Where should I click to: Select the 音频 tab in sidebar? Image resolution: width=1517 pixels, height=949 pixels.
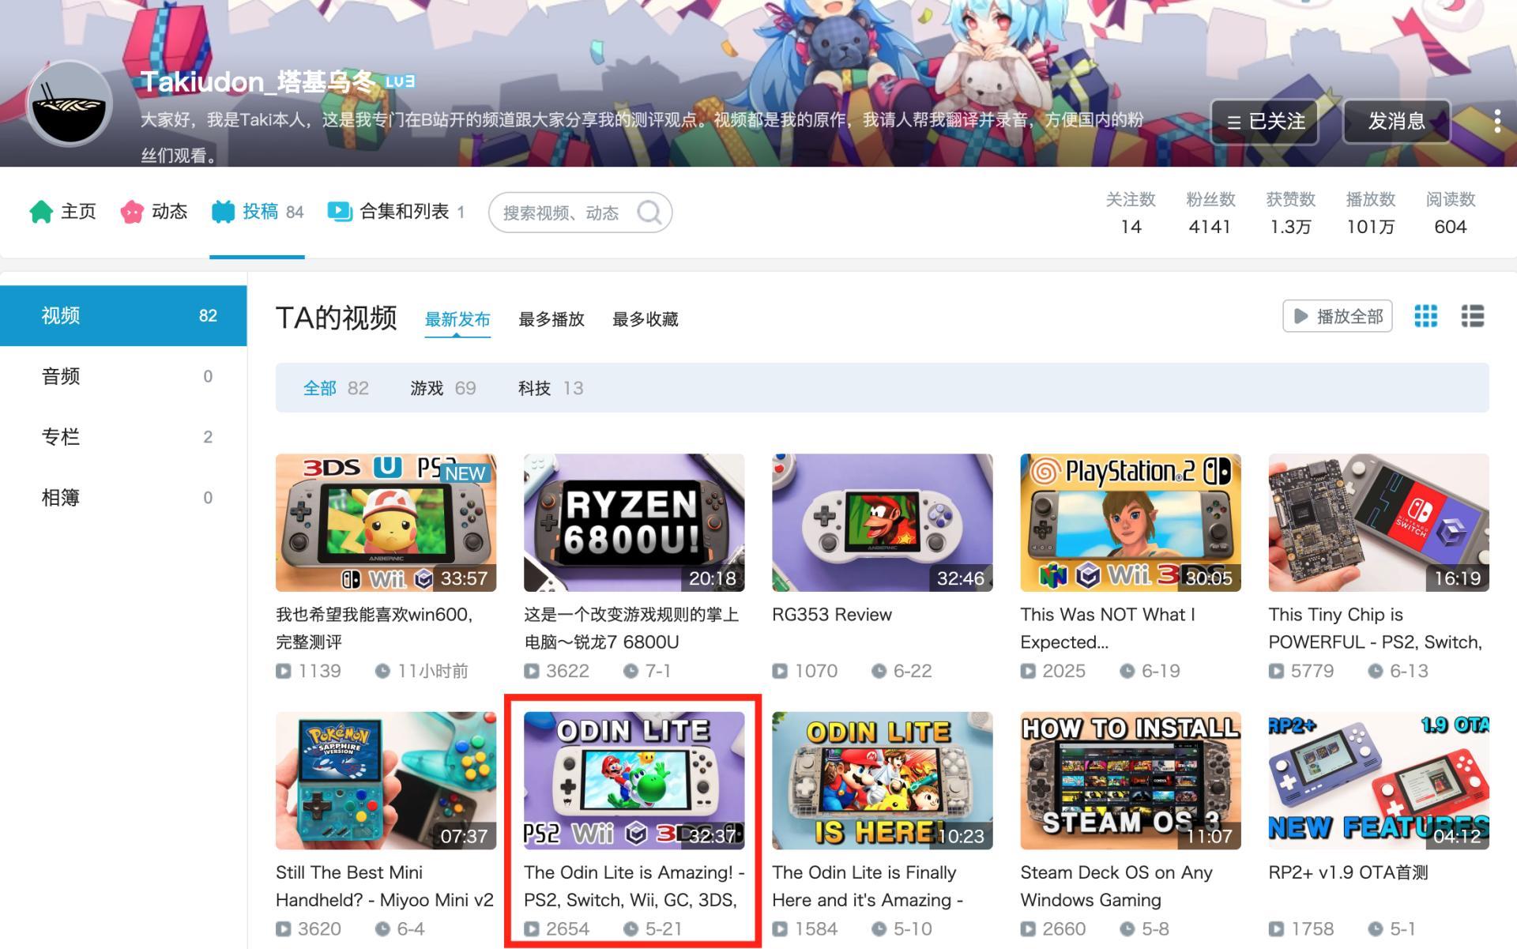point(62,376)
